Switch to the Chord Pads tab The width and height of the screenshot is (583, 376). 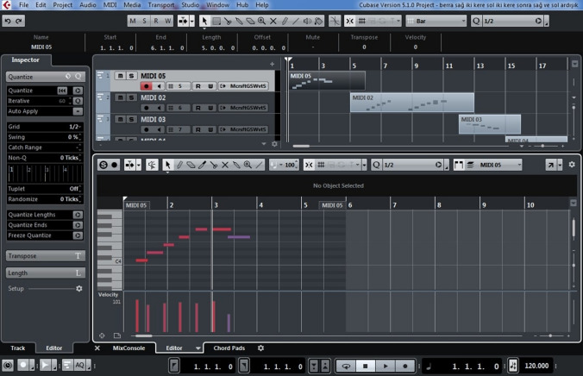pos(229,348)
